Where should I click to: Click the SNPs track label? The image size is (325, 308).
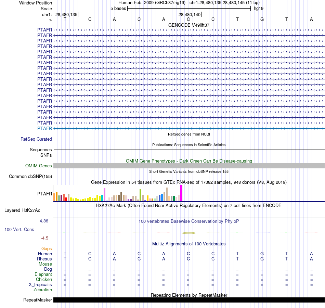(46, 155)
